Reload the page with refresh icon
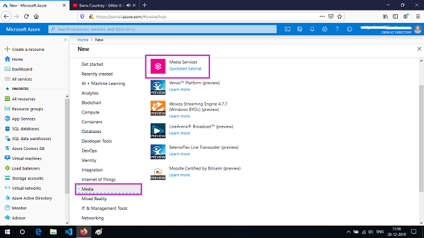424x238 pixels. coord(26,16)
